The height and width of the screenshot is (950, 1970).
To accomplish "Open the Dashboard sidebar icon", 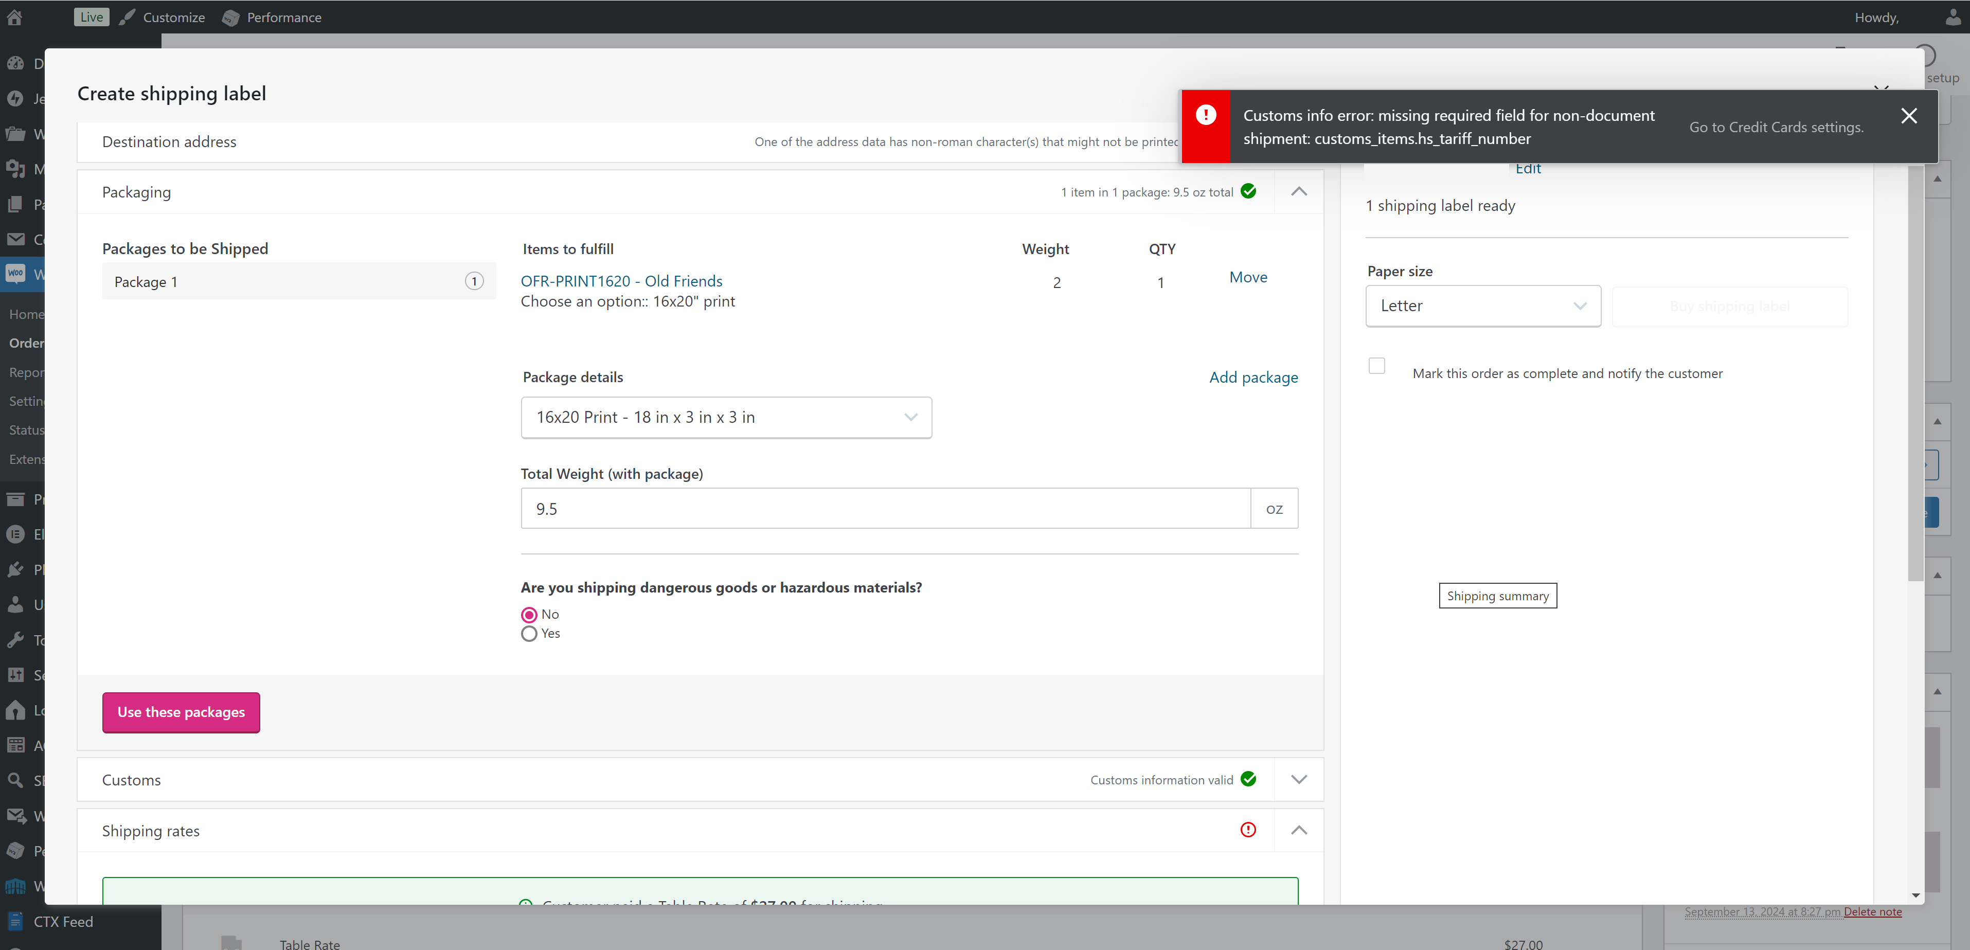I will pos(15,63).
